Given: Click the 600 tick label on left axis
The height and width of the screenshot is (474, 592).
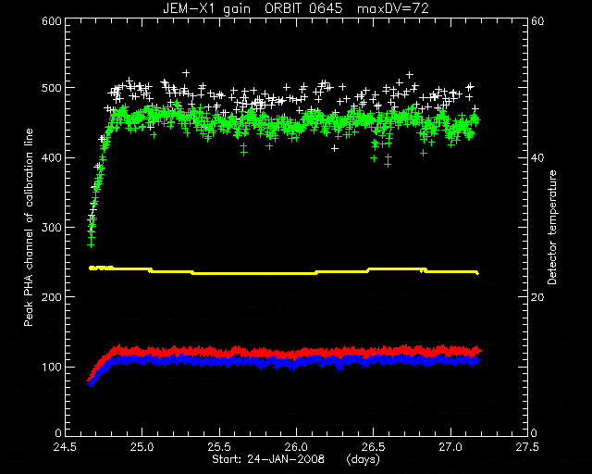Looking at the screenshot, I should click(52, 21).
